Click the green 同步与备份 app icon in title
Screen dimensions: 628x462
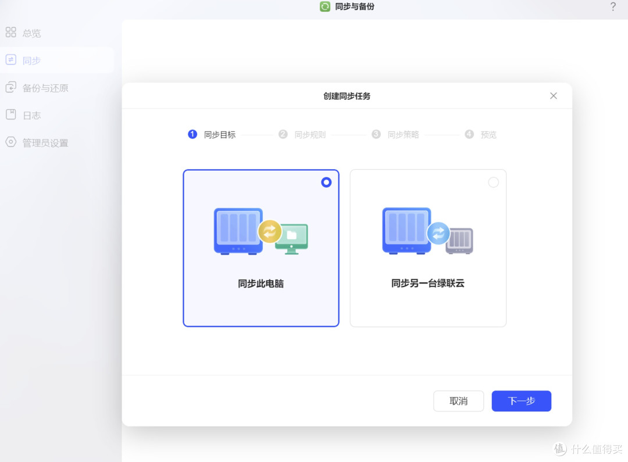pyautogui.click(x=325, y=6)
